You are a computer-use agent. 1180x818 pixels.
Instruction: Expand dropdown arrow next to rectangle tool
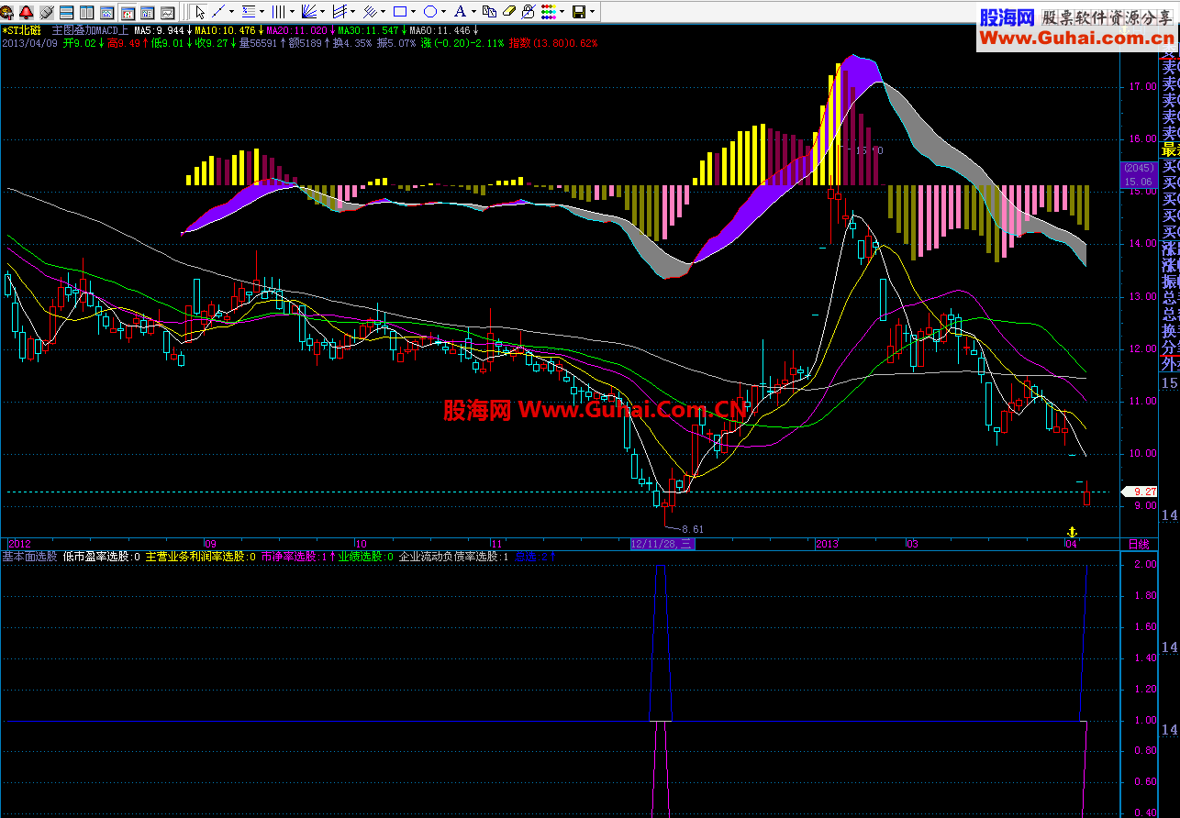(x=414, y=12)
